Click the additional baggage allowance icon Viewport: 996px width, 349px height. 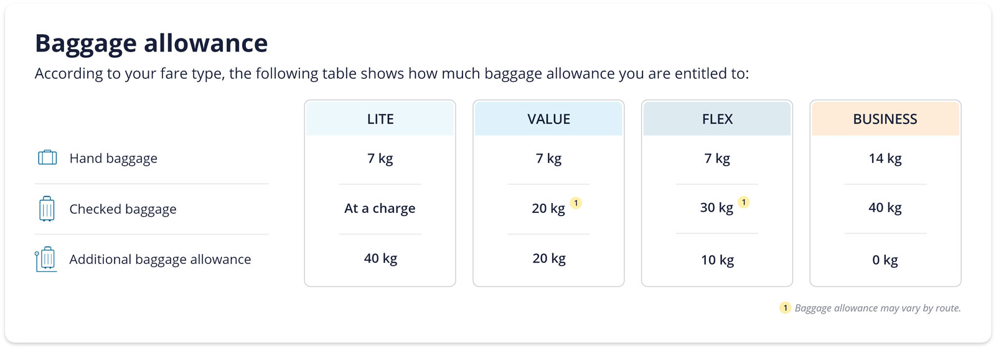click(x=46, y=259)
